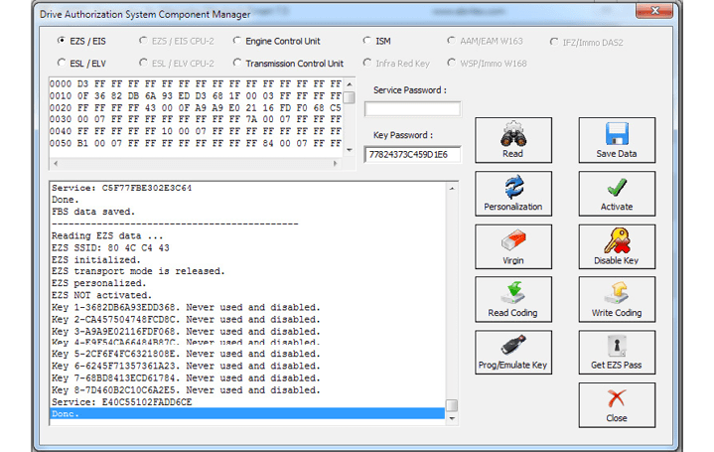Click the Virgin eraser icon
This screenshot has width=714, height=452.
point(512,241)
